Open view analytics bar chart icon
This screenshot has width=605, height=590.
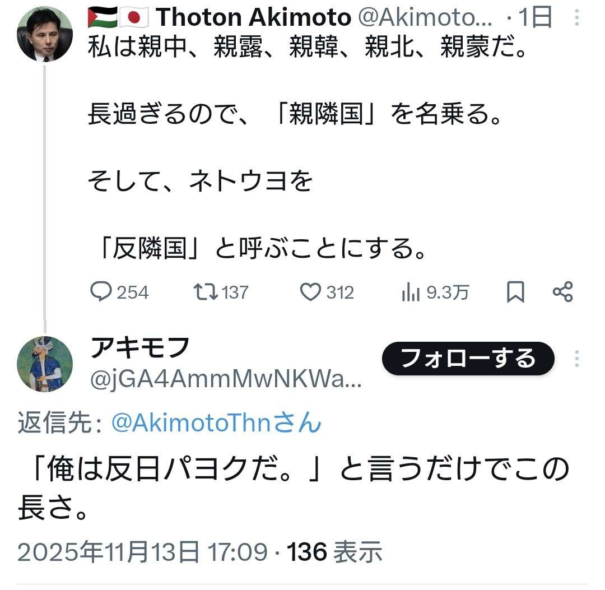(x=411, y=292)
